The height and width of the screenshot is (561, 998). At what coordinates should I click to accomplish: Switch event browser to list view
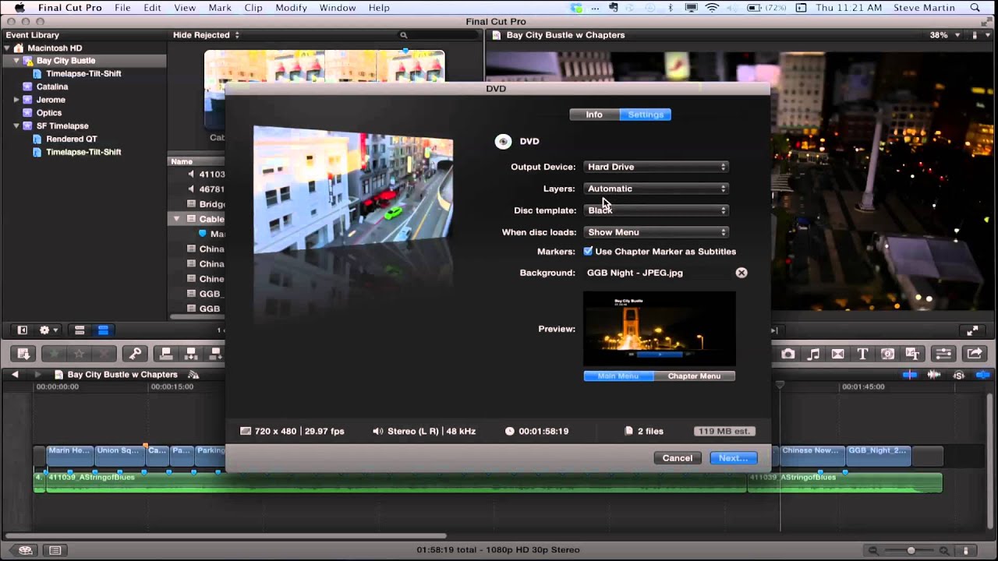pos(103,330)
